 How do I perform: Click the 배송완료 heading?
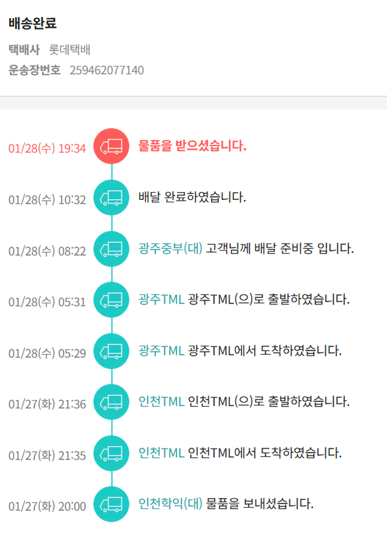tap(33, 23)
